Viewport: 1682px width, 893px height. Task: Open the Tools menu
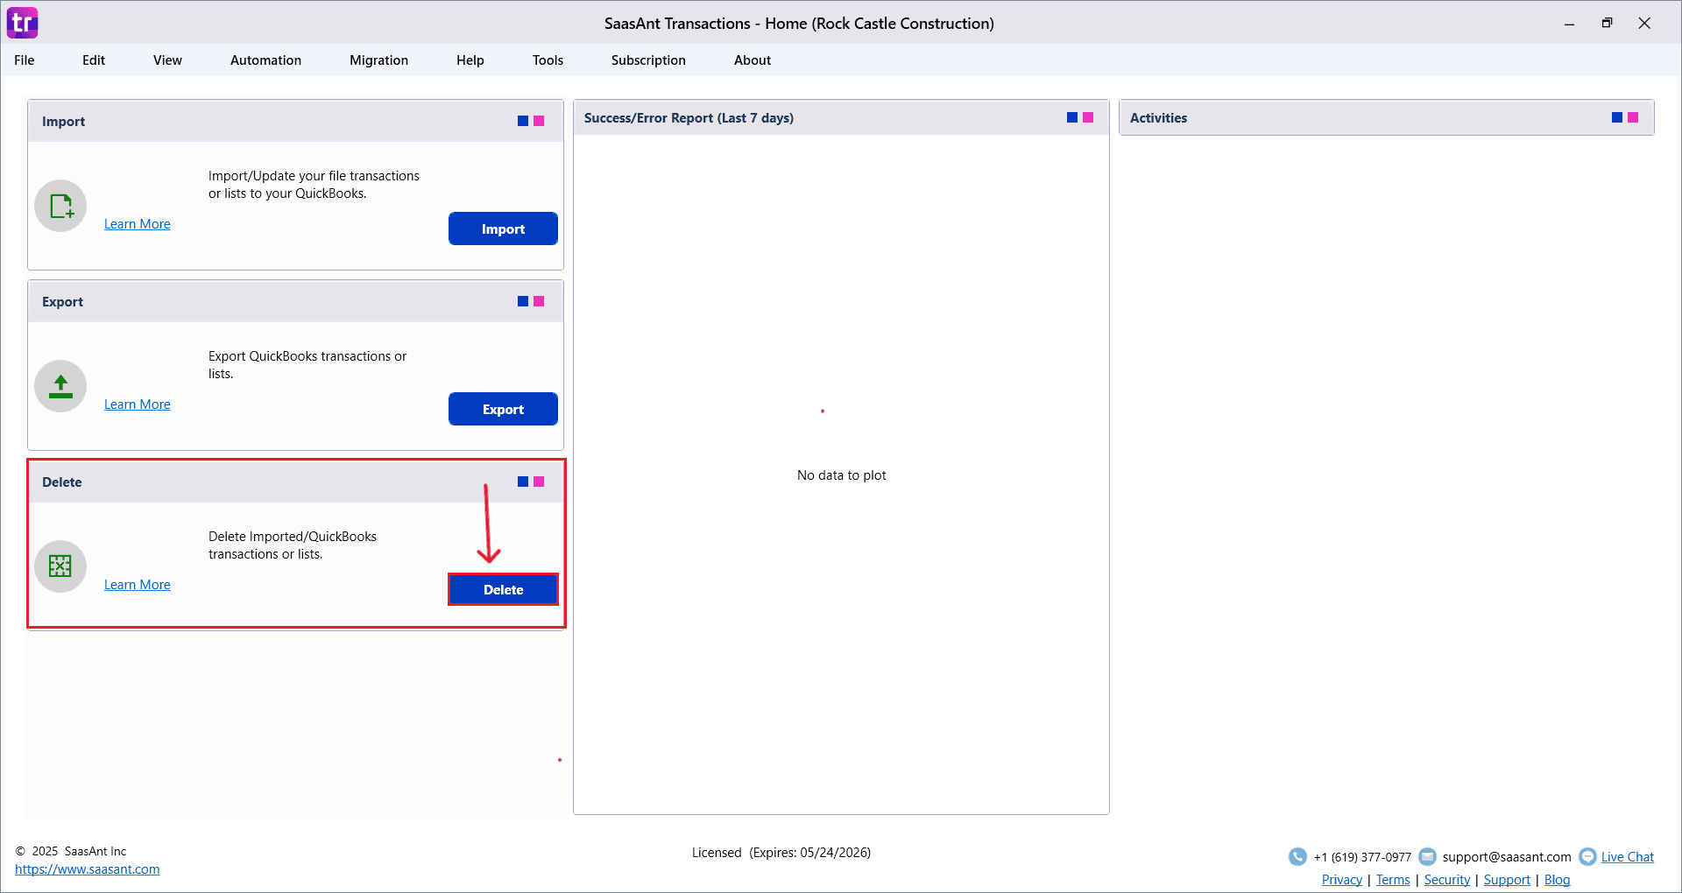548,60
